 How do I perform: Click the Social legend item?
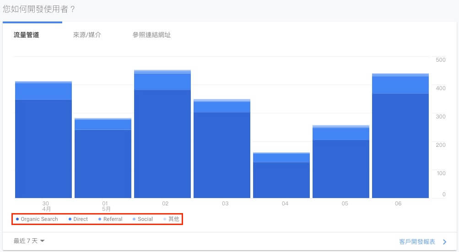click(x=142, y=219)
